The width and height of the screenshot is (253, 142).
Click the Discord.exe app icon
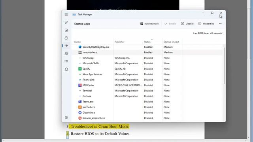(x=80, y=112)
